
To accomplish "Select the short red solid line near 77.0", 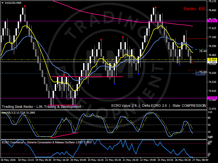I will click(195, 39).
